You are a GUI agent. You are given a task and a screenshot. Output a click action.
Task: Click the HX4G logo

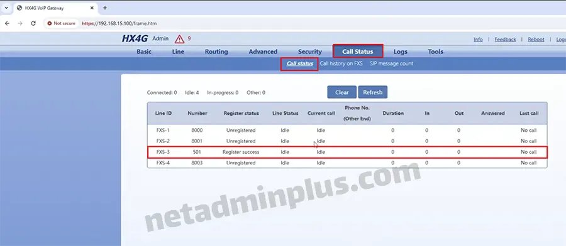pyautogui.click(x=135, y=39)
